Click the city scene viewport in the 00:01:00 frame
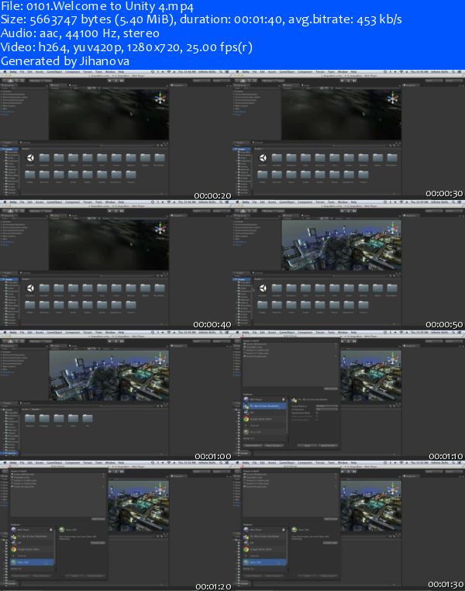The image size is (465, 591). (x=108, y=375)
